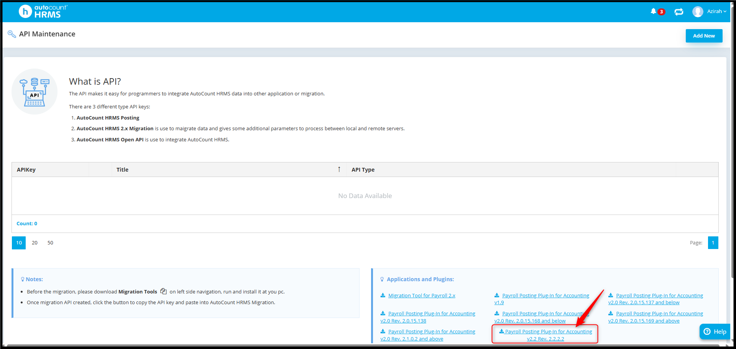
Task: Click download icon beside Rev. 2.0.15.168 link
Action: 497,313
